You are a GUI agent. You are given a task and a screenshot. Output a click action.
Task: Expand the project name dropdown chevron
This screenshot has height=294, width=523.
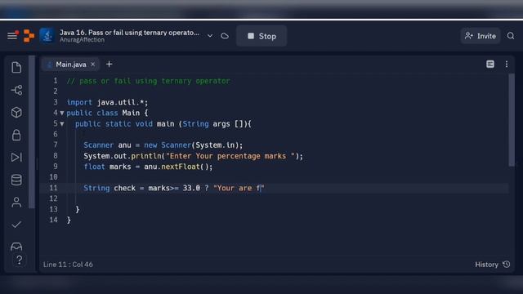tap(210, 36)
